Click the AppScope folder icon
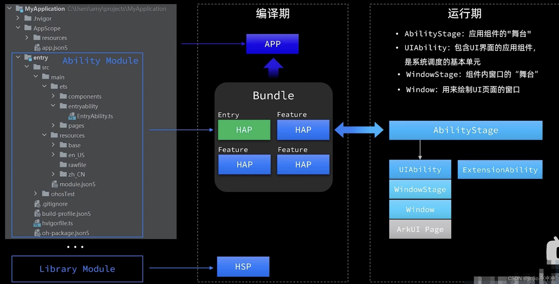The height and width of the screenshot is (284, 559). pyautogui.click(x=28, y=27)
